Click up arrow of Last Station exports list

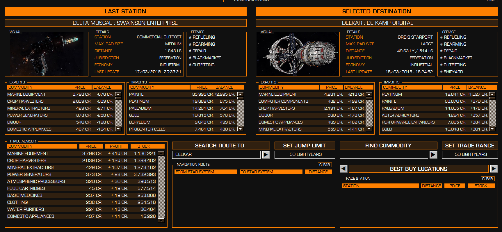tap(118, 94)
